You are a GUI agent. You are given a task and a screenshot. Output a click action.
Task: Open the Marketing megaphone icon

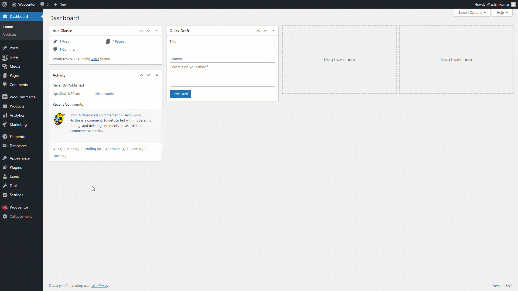(5, 124)
